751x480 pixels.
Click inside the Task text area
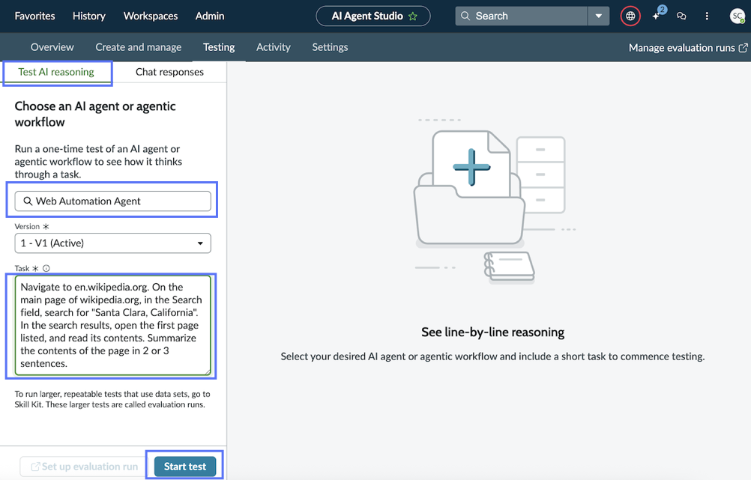tap(112, 325)
